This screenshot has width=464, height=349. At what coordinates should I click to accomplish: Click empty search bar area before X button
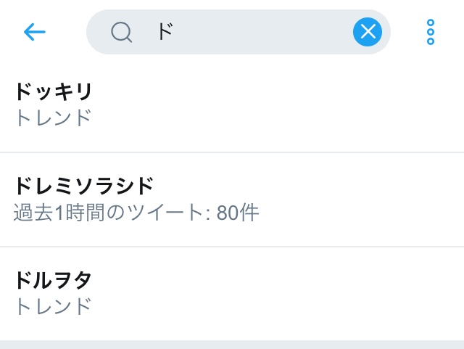click(290, 32)
